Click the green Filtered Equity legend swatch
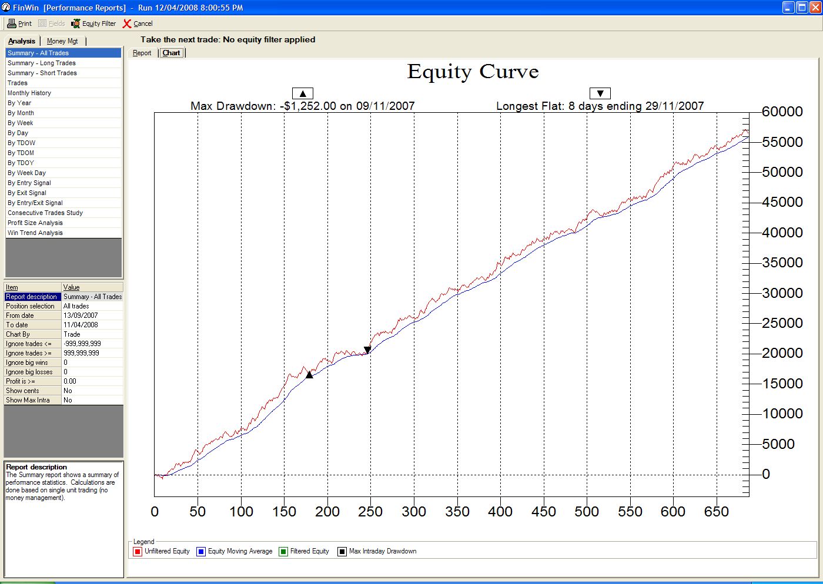Viewport: 823px width, 584px height. coord(283,551)
